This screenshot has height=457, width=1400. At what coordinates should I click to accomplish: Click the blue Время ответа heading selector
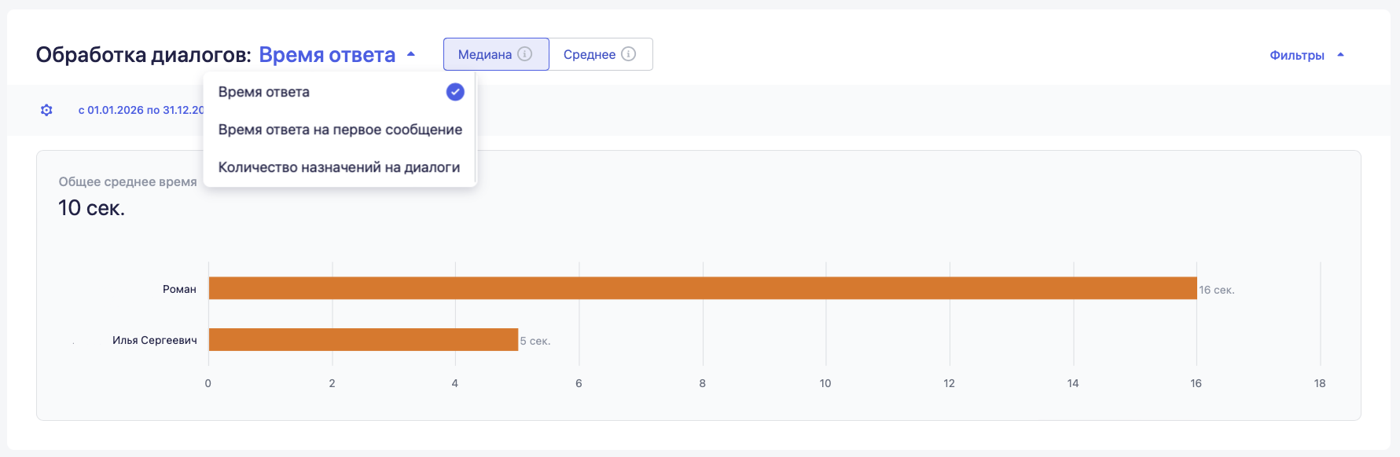[x=327, y=55]
